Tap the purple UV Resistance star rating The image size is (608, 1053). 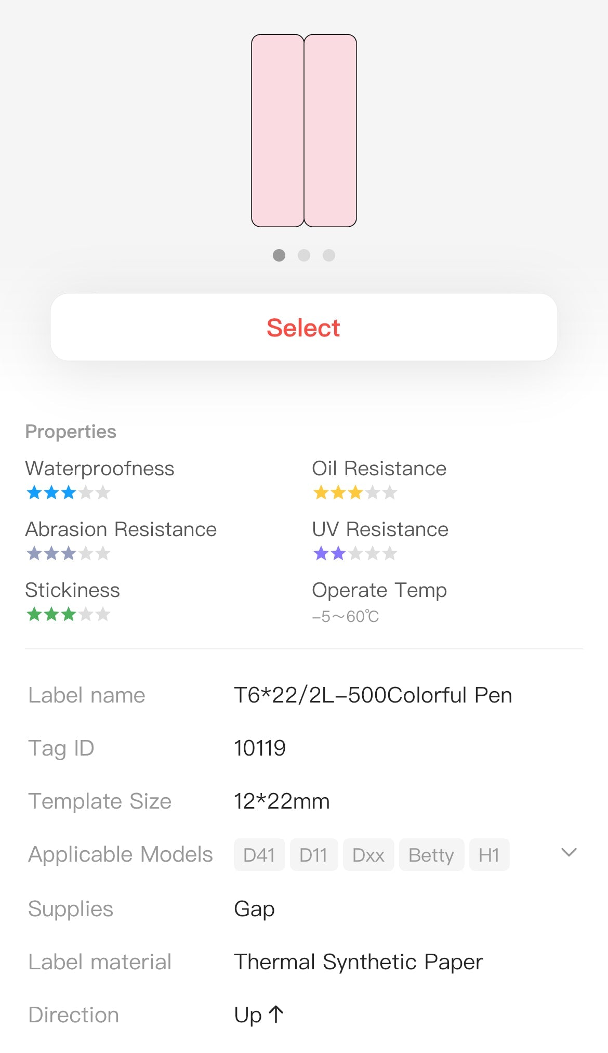[355, 553]
